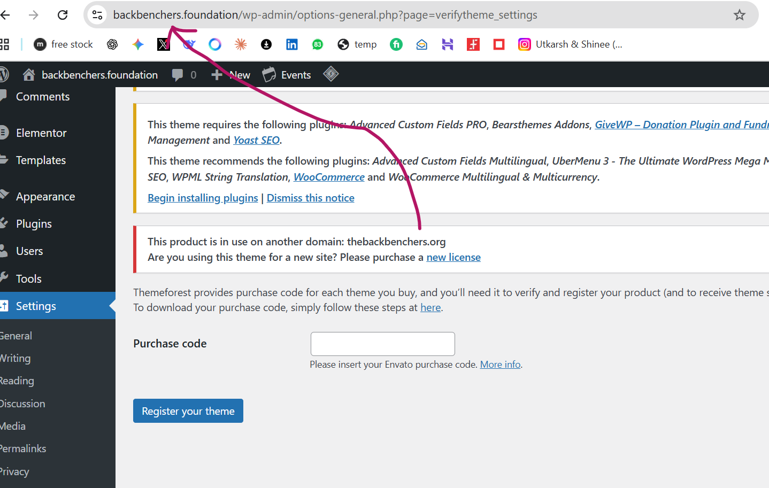Open Permalinks settings submenu
Image resolution: width=769 pixels, height=488 pixels.
tap(22, 449)
